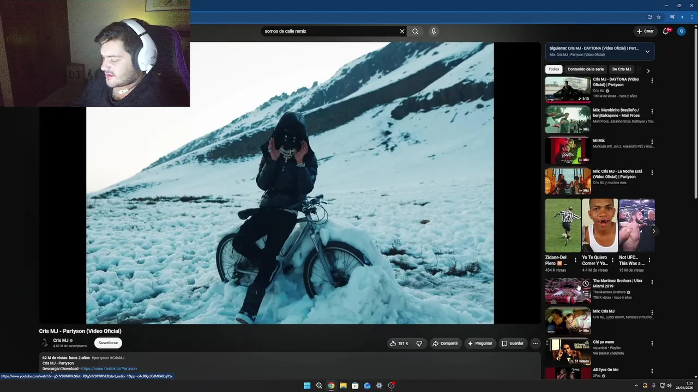Open Settings gear on the taskbar

pyautogui.click(x=379, y=385)
